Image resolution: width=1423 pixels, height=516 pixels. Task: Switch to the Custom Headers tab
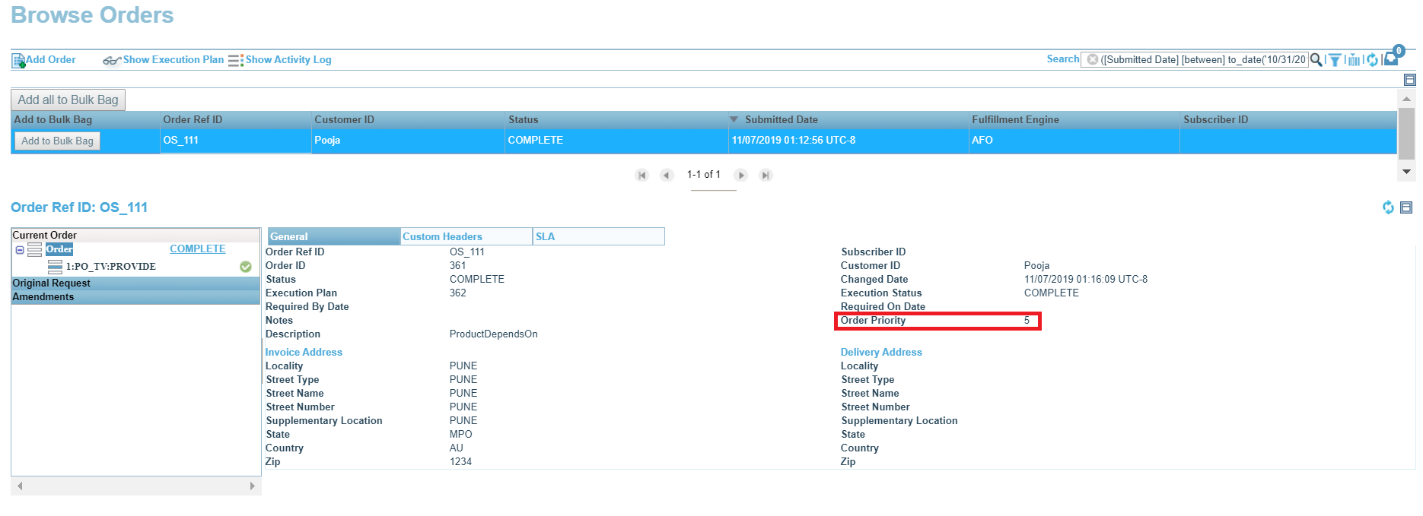tap(466, 236)
